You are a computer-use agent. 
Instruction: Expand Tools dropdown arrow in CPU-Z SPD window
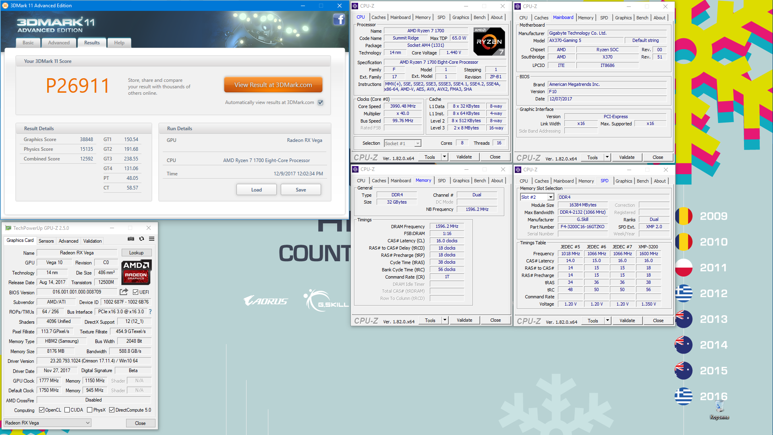click(x=607, y=321)
